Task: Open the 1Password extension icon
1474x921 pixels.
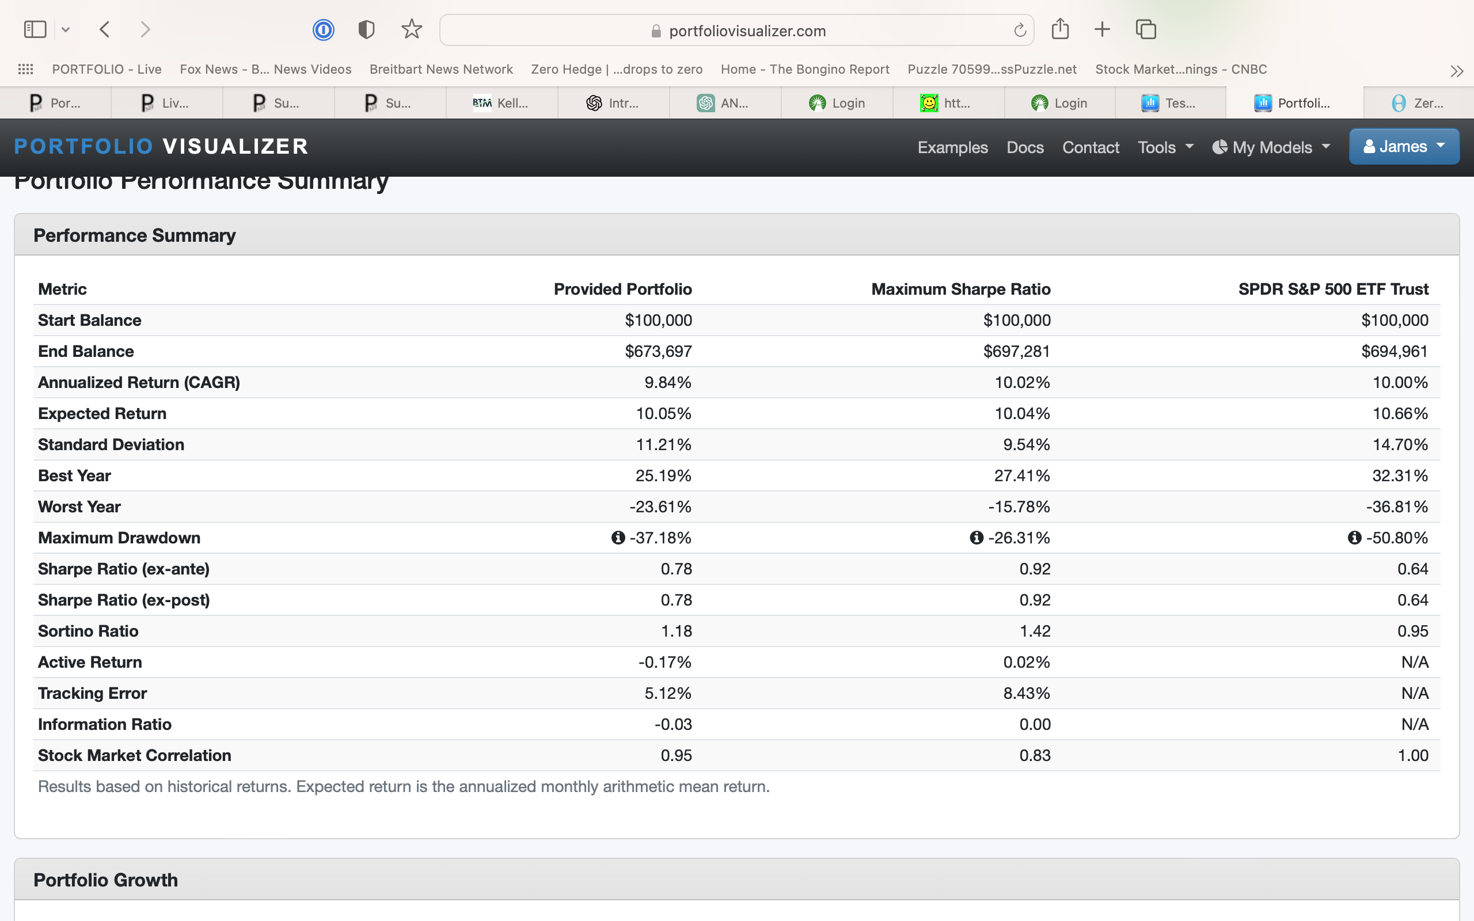Action: [x=324, y=29]
